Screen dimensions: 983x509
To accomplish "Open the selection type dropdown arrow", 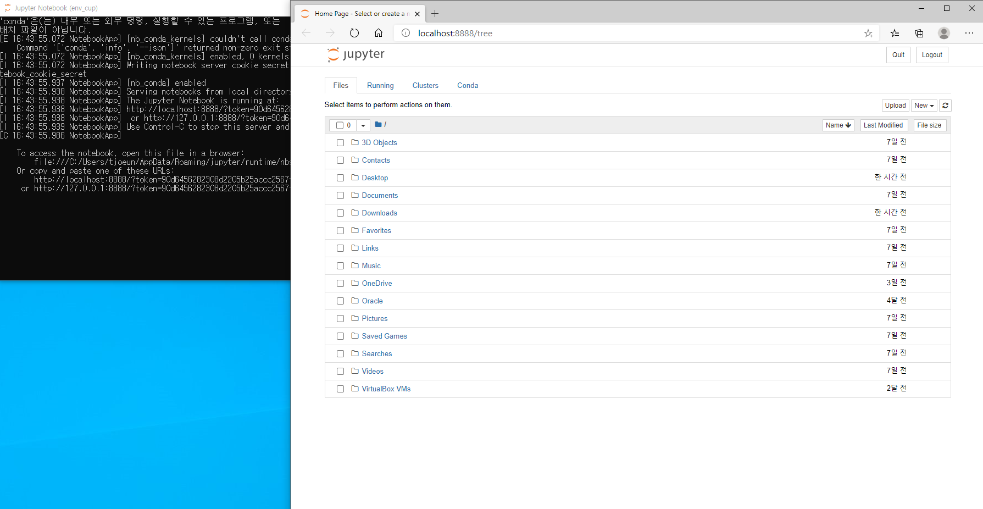I will (363, 125).
